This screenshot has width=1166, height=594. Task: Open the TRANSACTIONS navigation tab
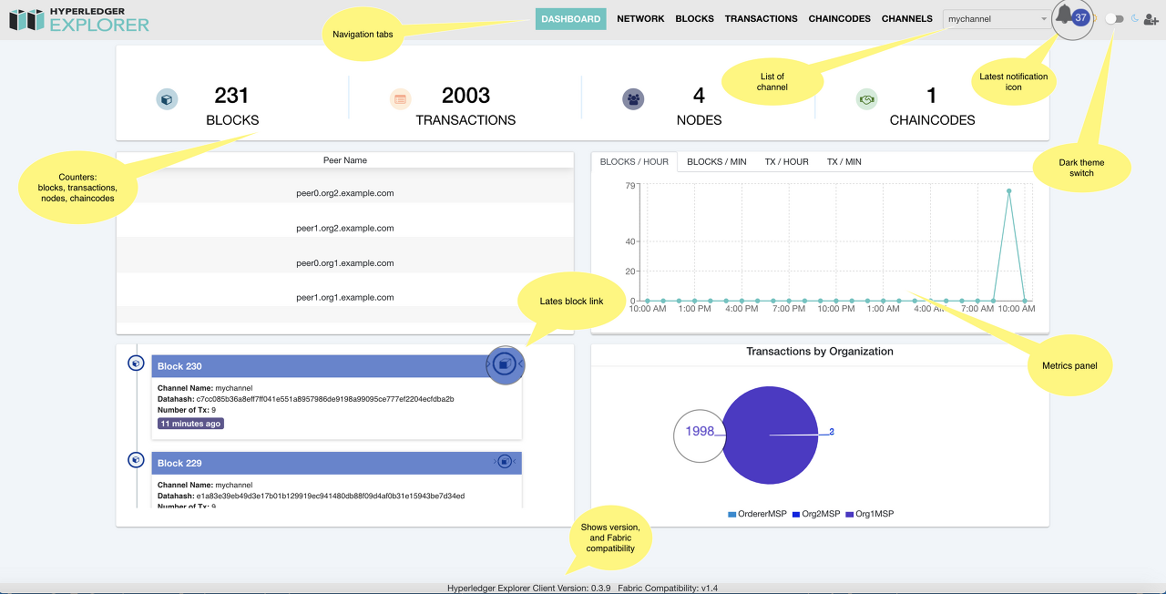click(x=762, y=18)
